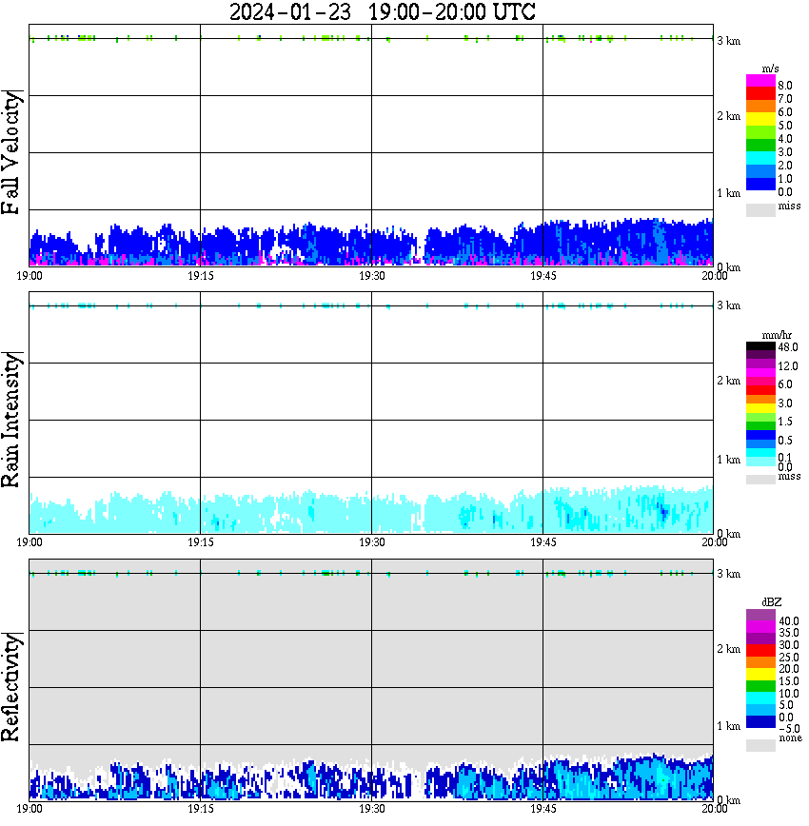The height and width of the screenshot is (826, 809).
Task: Click the grey miss swatch in Fall Velocity legend
Action: [x=760, y=209]
